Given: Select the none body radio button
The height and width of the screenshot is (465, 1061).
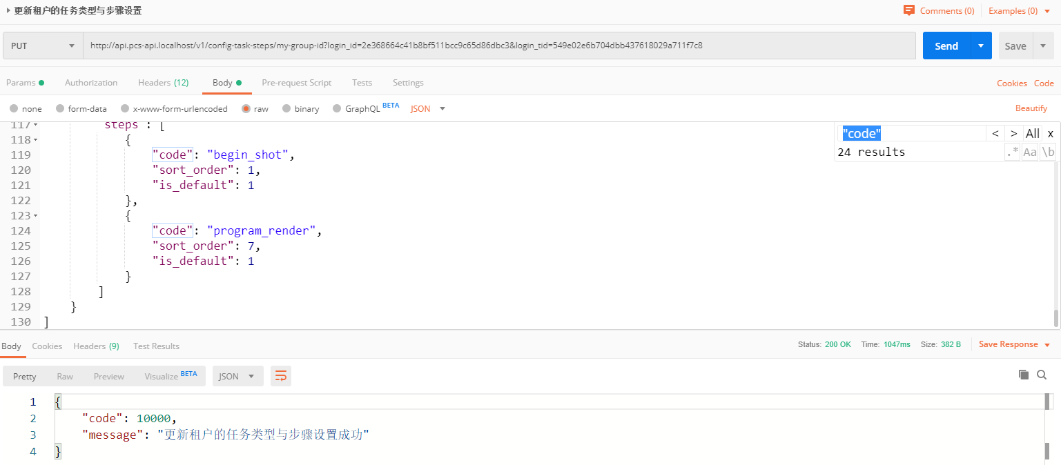Looking at the screenshot, I should (14, 109).
